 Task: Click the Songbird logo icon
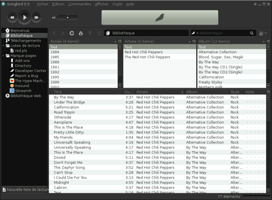click(x=4, y=4)
